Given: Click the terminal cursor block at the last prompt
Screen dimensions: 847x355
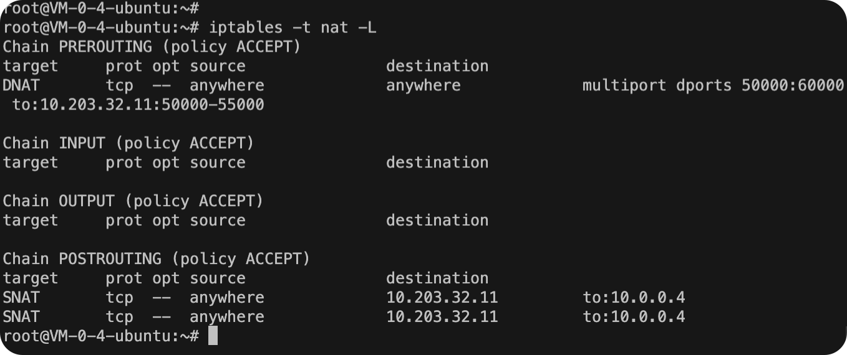Looking at the screenshot, I should coord(213,336).
